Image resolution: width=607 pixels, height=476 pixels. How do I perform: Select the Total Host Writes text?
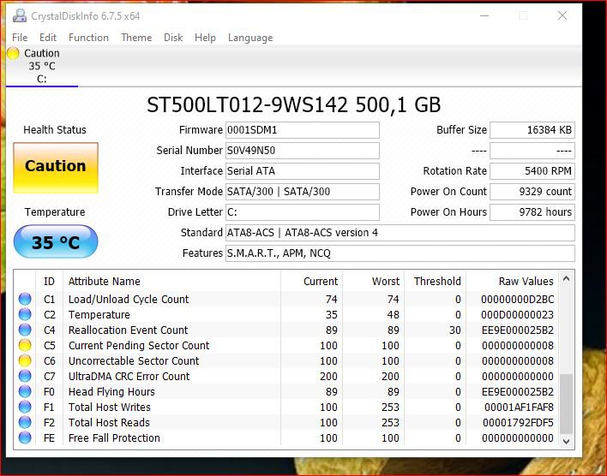[x=110, y=408]
